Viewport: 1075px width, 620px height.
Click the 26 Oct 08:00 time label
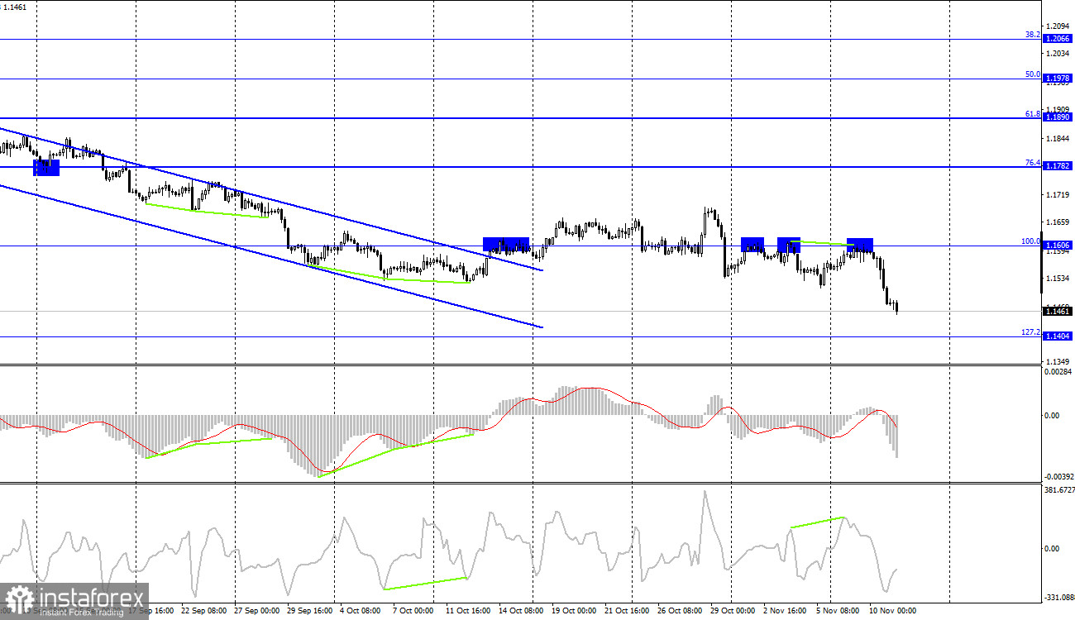(x=681, y=611)
